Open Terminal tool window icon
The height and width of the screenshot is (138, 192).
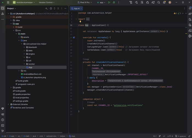tap(2, 125)
